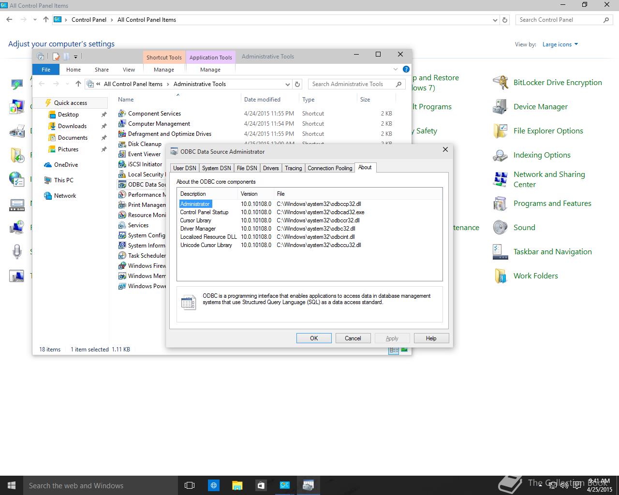The width and height of the screenshot is (619, 495).
Task: Switch to Drivers tab
Action: click(271, 168)
